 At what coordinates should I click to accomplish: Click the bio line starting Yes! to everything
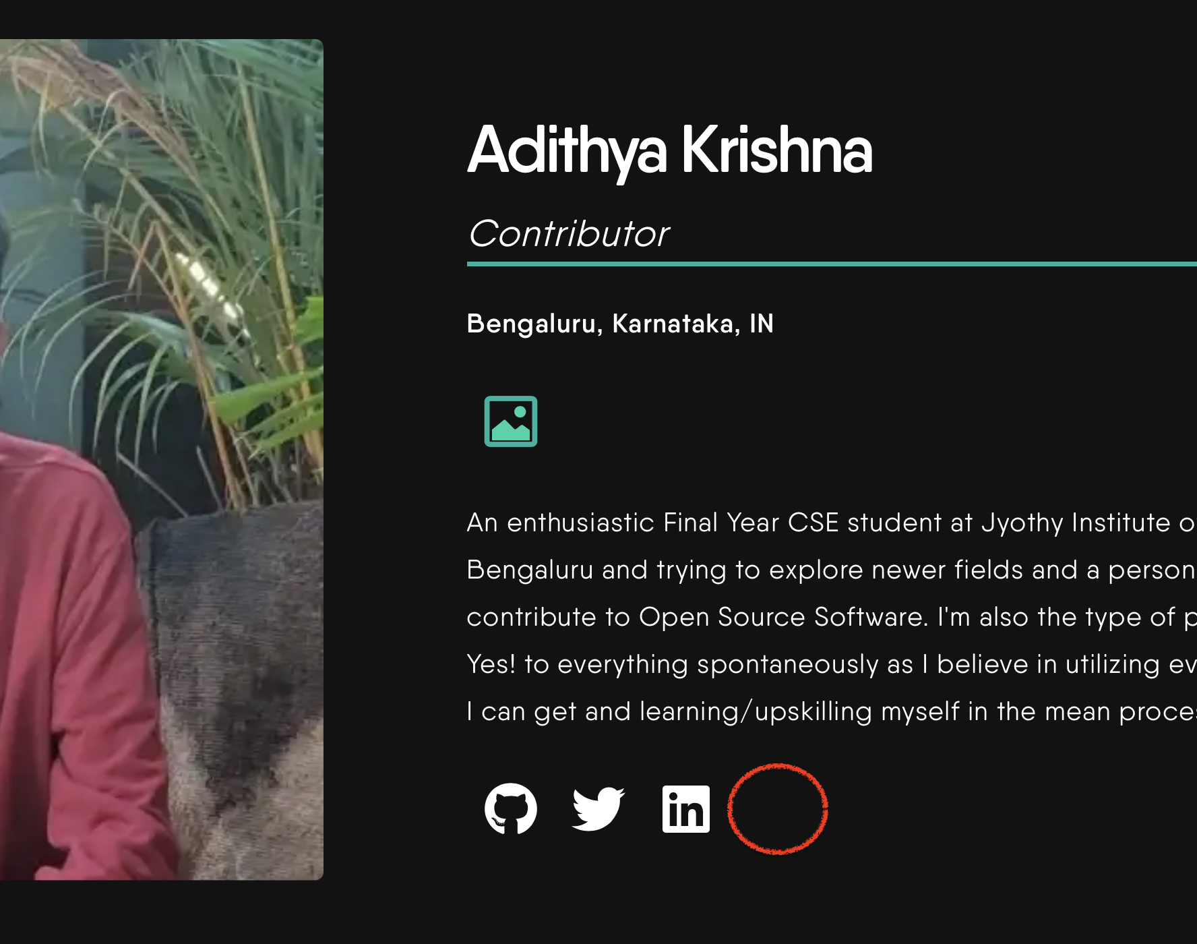[x=832, y=664]
